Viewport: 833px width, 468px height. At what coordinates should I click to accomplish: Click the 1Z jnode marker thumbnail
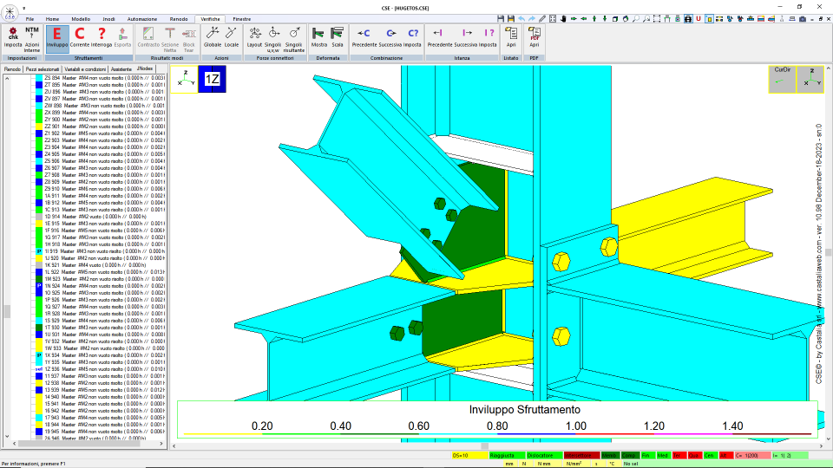pos(212,79)
